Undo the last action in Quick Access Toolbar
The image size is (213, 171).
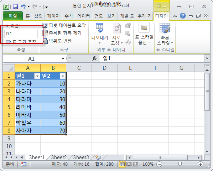(x=24, y=6)
